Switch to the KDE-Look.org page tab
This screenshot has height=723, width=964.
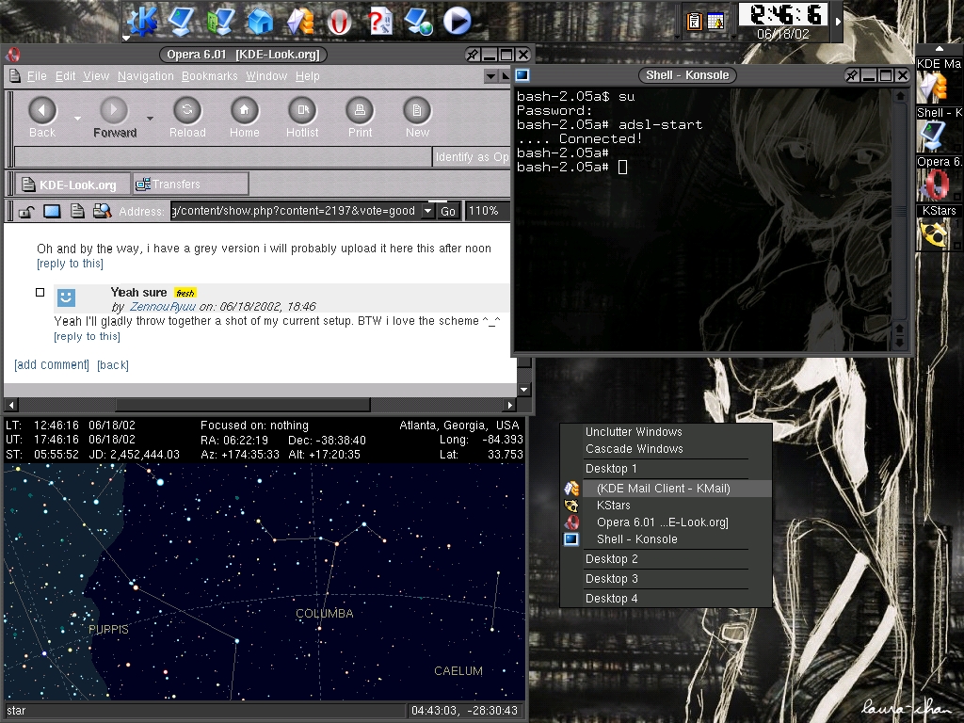coord(72,185)
